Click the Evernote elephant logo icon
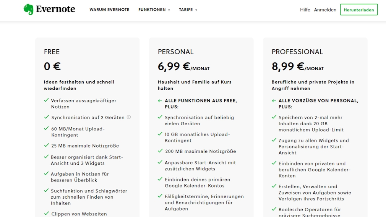Image resolution: width=386 pixels, height=217 pixels. tap(29, 9)
